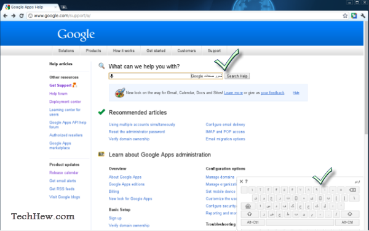Screen dimensions: 369x231
Task: Open Using multiple accounts simultaneously article
Action: pos(142,124)
